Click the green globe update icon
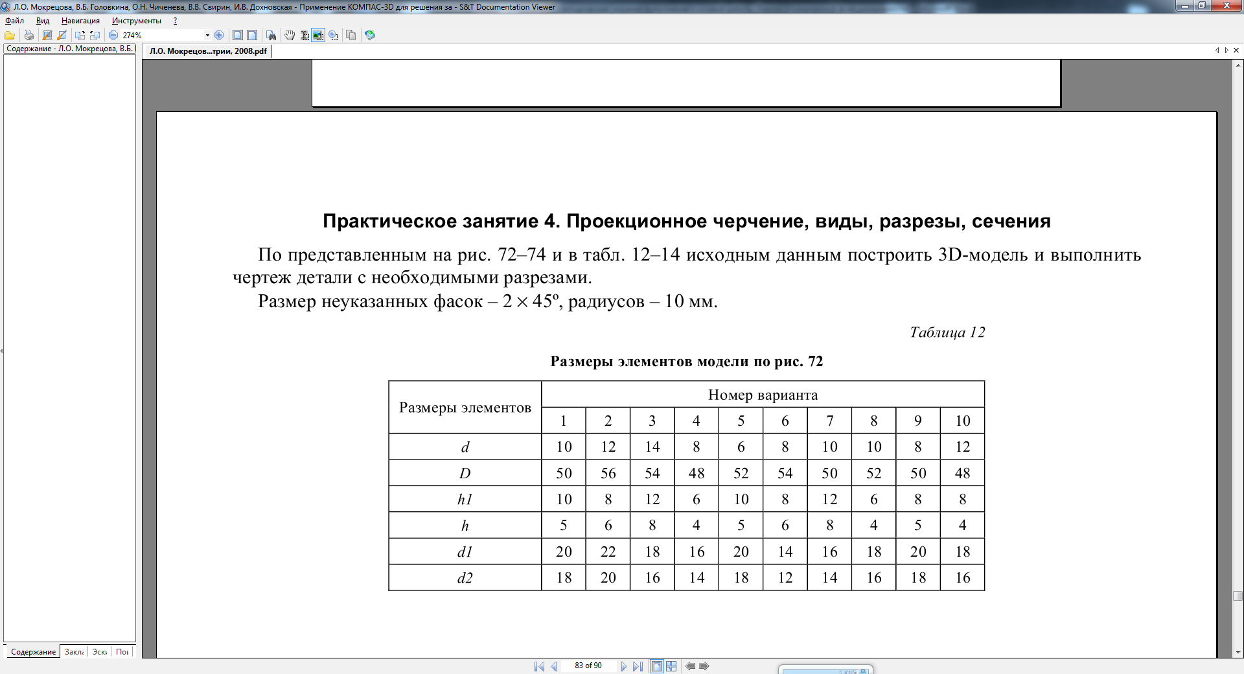1244x674 pixels. click(x=370, y=35)
